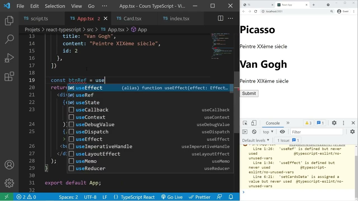The height and width of the screenshot is (201, 358).
Task: Select the DevTools inspect element icon
Action: coord(245,123)
